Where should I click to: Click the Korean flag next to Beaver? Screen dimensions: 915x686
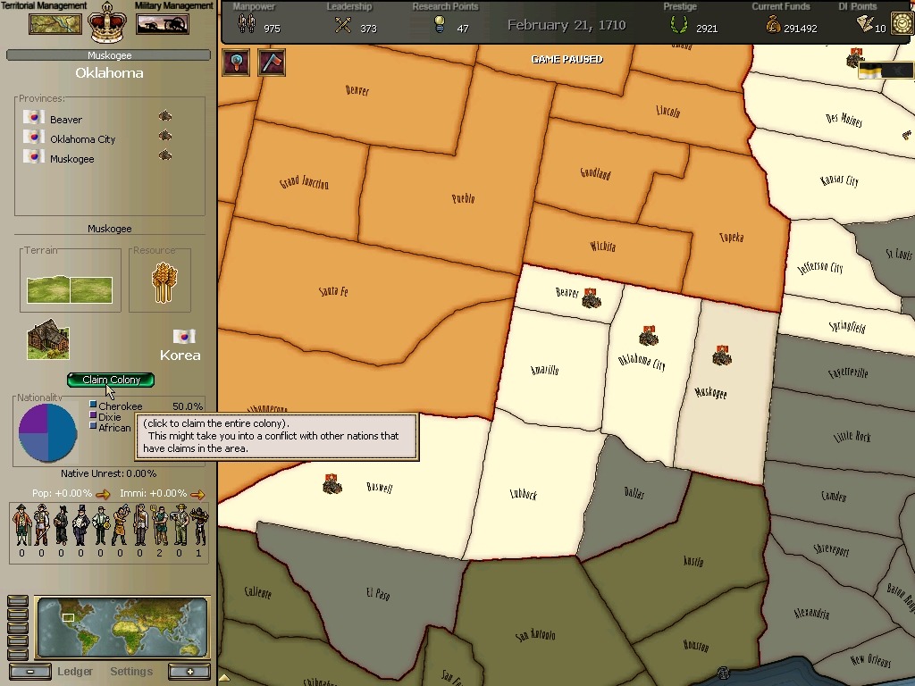pyautogui.click(x=34, y=117)
